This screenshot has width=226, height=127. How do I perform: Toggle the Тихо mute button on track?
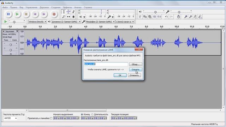coord(6,40)
